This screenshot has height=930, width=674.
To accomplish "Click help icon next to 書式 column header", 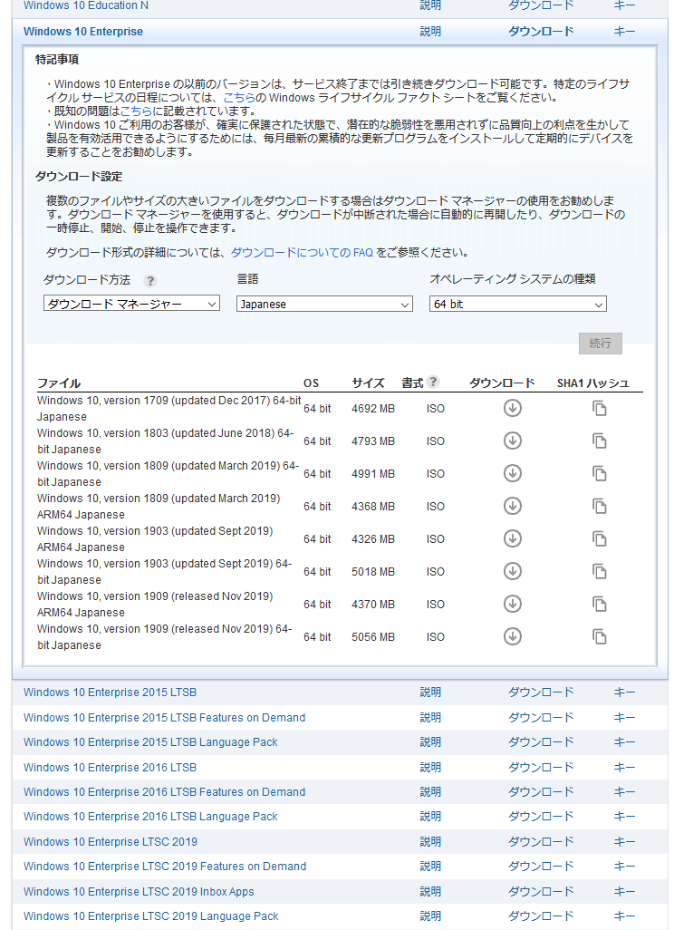I will (x=433, y=382).
